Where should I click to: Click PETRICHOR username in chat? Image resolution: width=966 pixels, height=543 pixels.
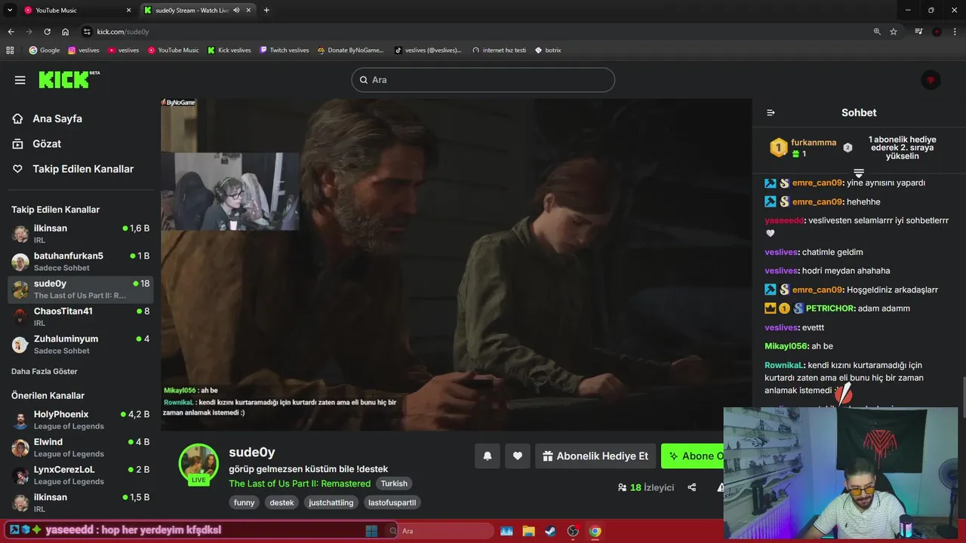(x=830, y=308)
